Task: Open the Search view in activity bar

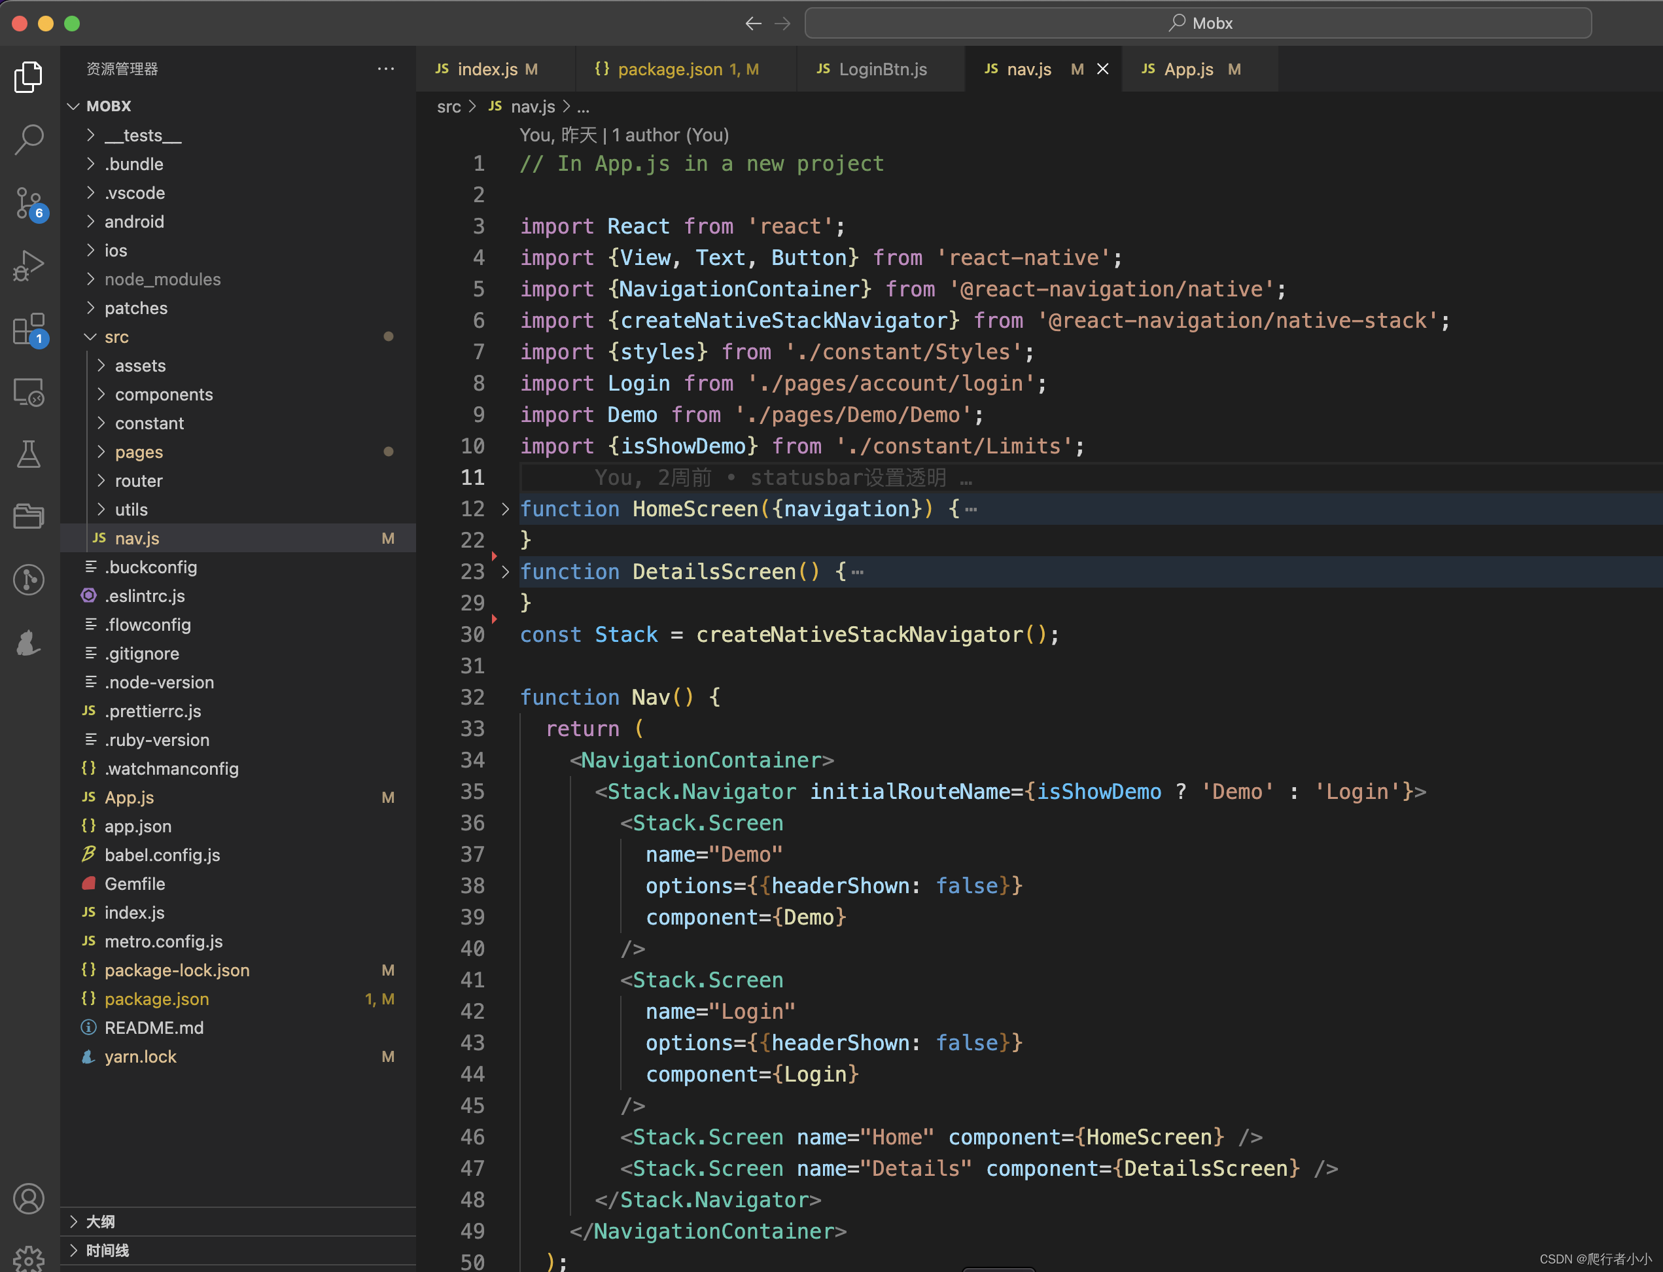Action: pos(29,139)
